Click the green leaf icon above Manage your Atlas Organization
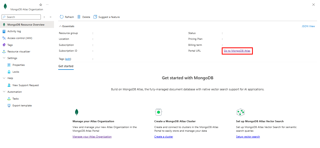320x148 pixels. [x=77, y=112]
